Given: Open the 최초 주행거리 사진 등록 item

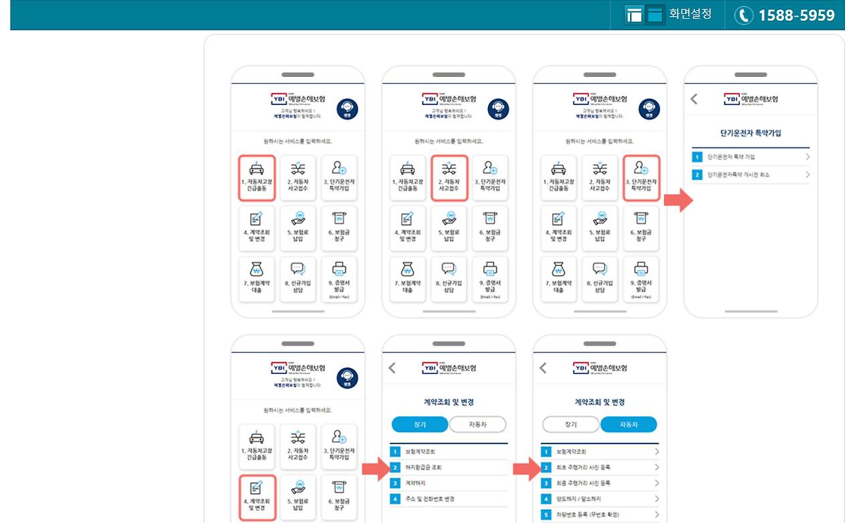Looking at the screenshot, I should point(601,467).
